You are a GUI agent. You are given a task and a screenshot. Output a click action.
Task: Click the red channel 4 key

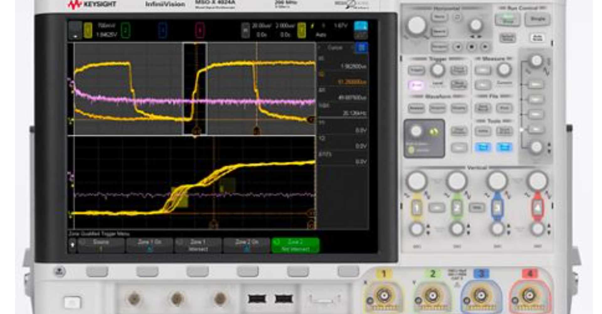[x=537, y=208]
